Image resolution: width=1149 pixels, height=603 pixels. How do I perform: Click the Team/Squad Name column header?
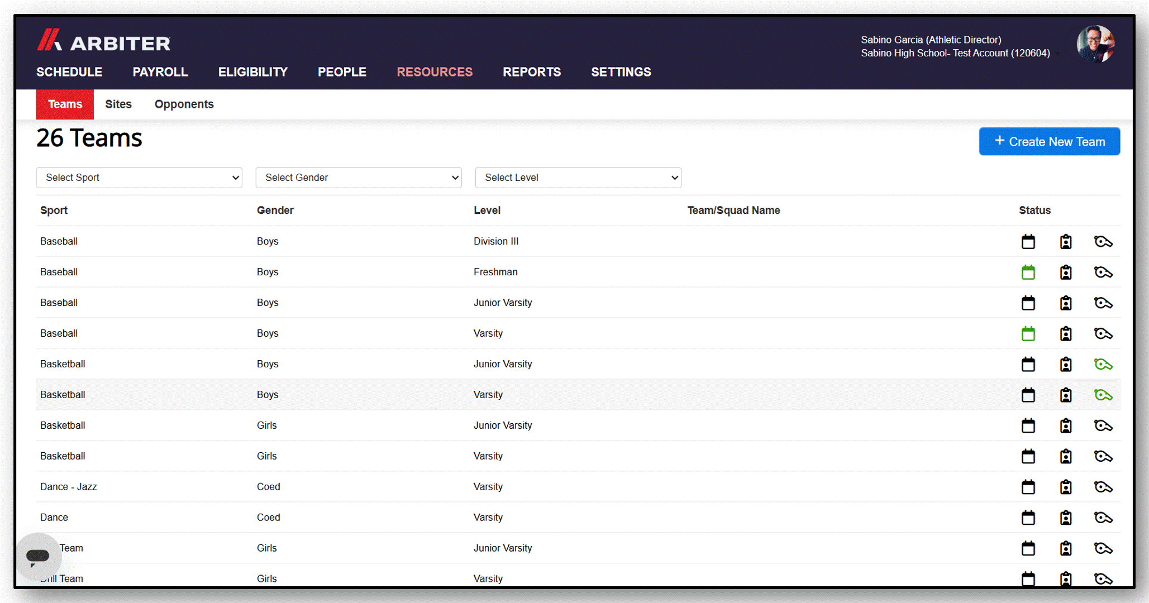click(733, 210)
